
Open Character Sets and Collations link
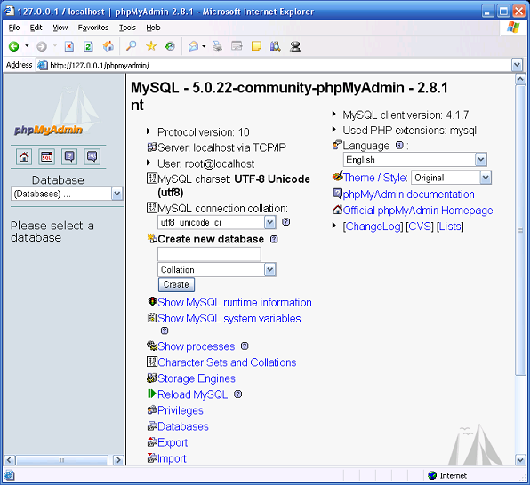pos(227,362)
